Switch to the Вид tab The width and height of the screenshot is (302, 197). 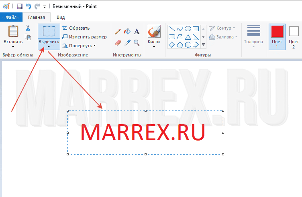pyautogui.click(x=61, y=17)
